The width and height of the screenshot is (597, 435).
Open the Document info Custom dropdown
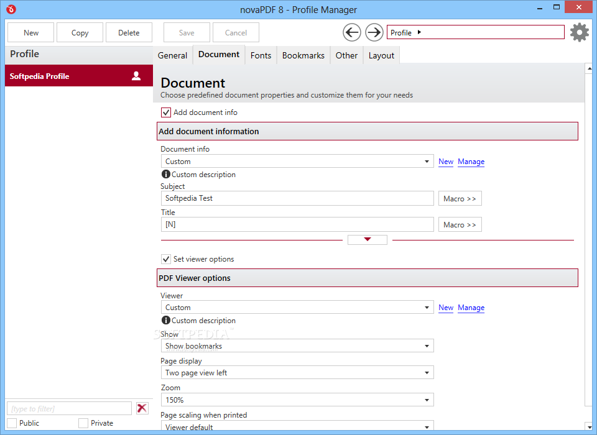[x=297, y=162]
